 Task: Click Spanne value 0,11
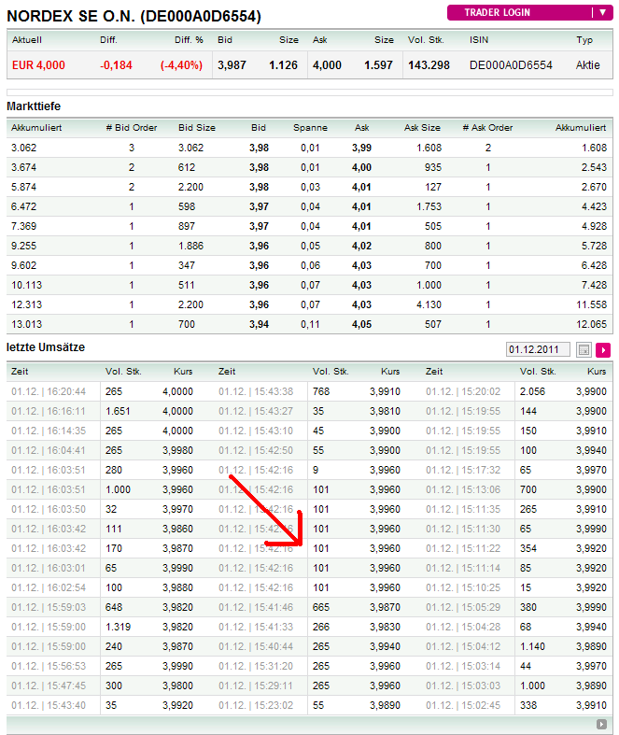pyautogui.click(x=310, y=324)
